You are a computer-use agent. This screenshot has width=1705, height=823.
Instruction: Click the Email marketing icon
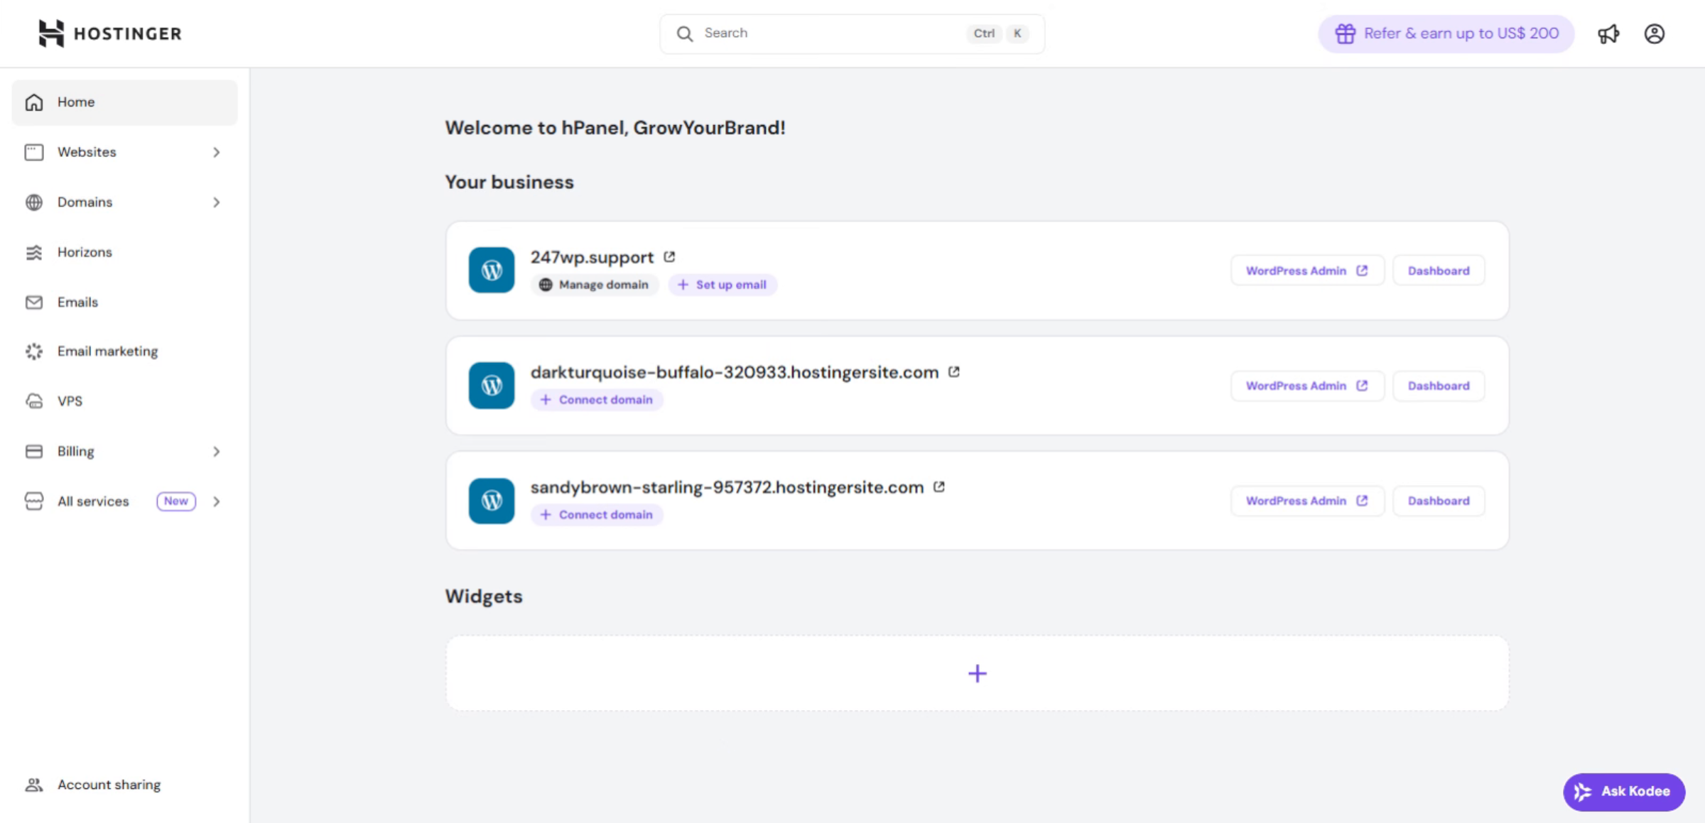pyautogui.click(x=34, y=351)
